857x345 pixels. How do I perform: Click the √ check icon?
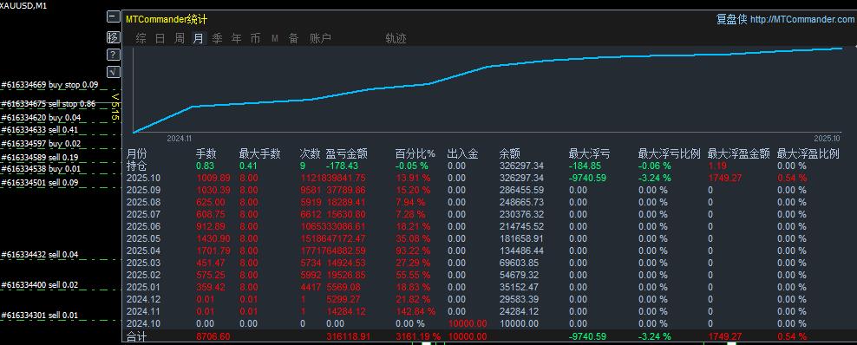[x=113, y=72]
